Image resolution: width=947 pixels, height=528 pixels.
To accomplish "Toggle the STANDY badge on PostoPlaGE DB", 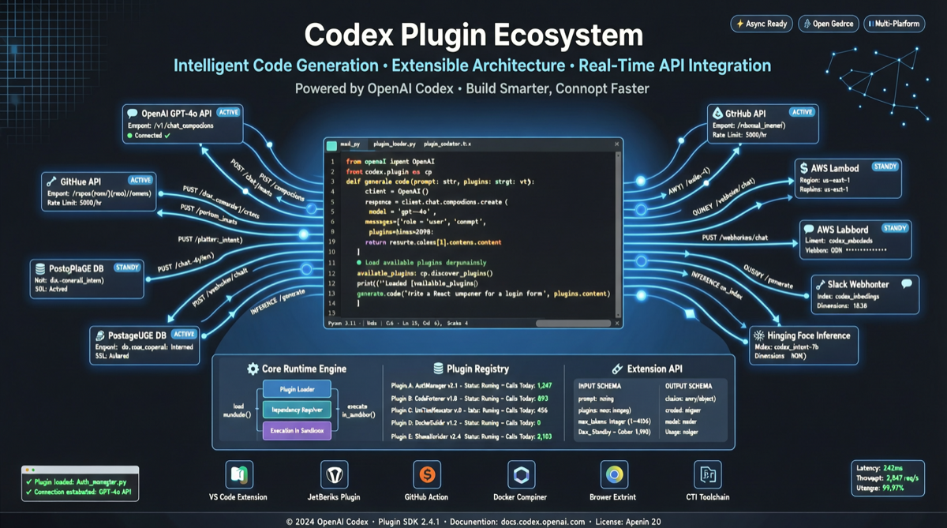I will (x=127, y=268).
